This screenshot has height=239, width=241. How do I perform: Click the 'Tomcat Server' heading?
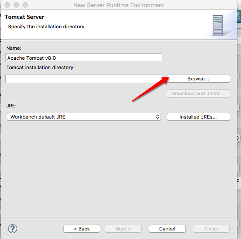click(x=24, y=17)
